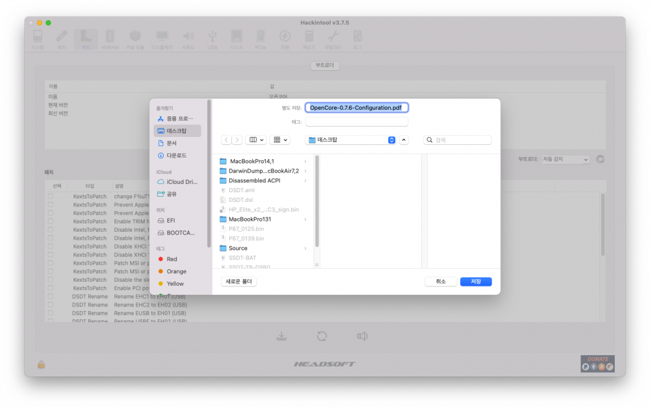650x409 pixels.
Task: Expand the DarwinDump folder chevron
Action: pos(305,171)
